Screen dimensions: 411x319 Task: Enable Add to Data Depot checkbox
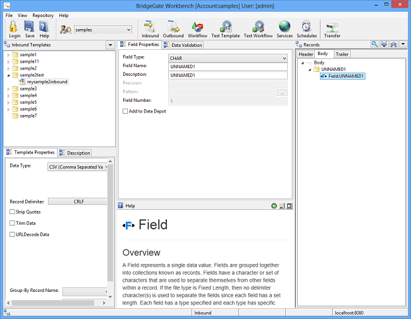coord(125,111)
